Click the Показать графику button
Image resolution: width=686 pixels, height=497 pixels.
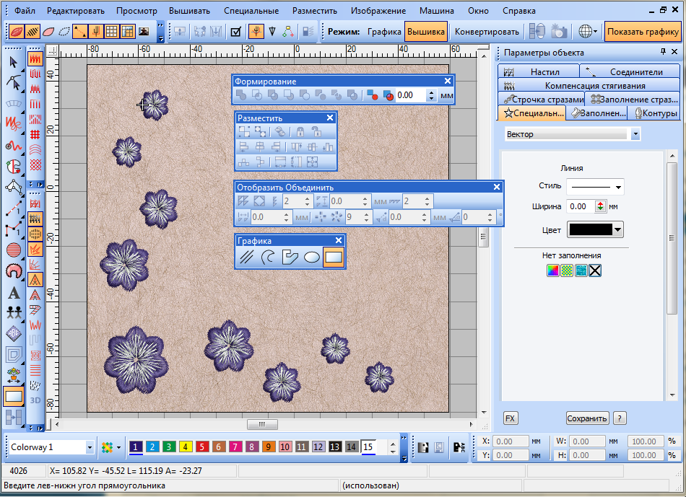click(642, 32)
